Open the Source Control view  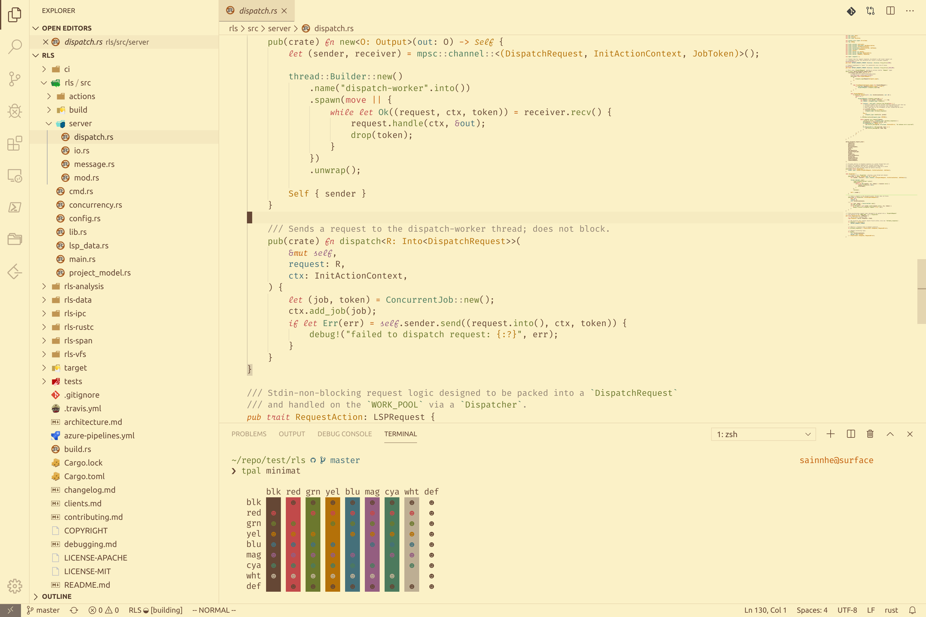pyautogui.click(x=15, y=79)
